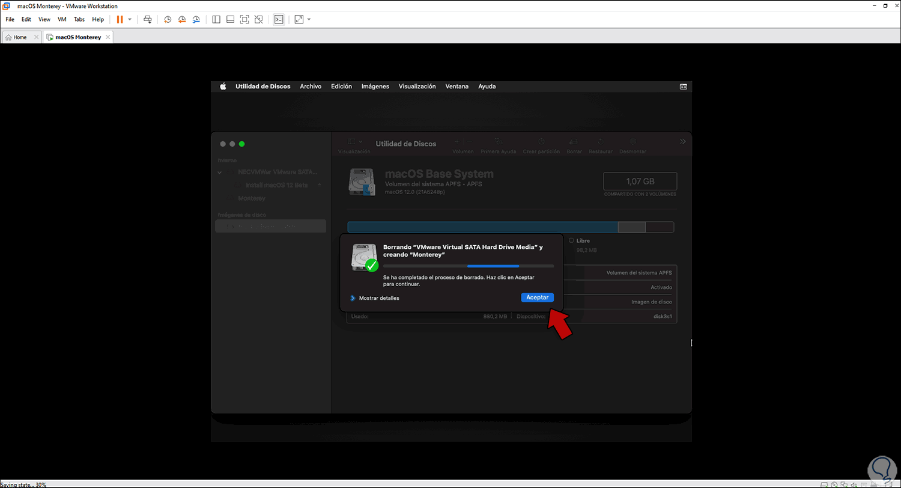901x488 pixels.
Task: Close the macOS Monterey tab
Action: [108, 37]
